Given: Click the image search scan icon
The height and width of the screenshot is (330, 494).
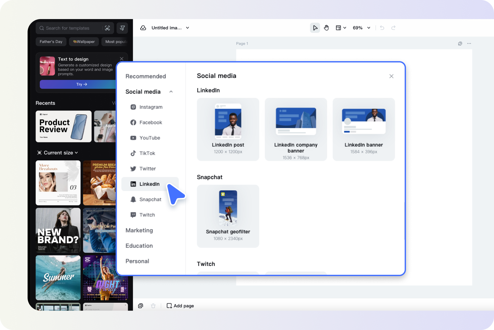Looking at the screenshot, I should (107, 28).
